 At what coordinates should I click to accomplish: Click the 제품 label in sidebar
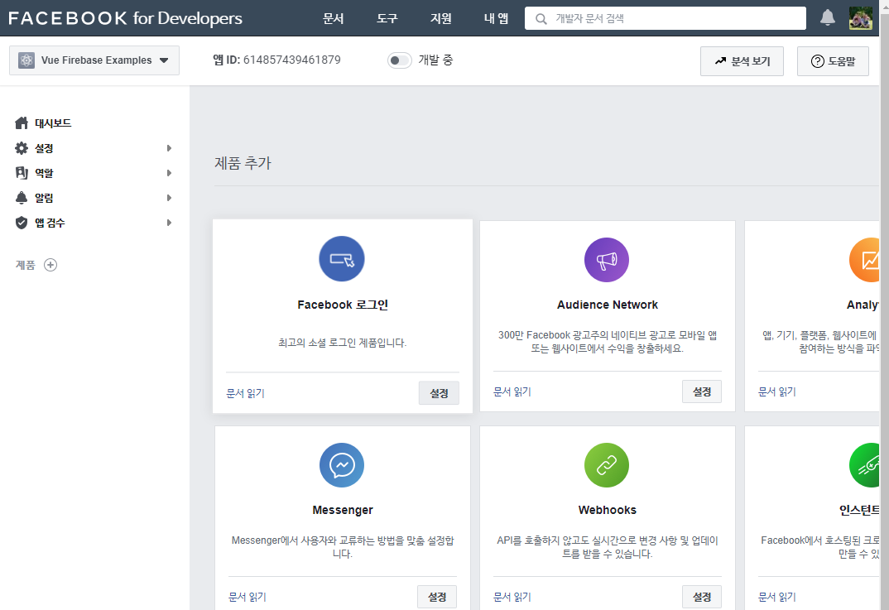[x=26, y=265]
